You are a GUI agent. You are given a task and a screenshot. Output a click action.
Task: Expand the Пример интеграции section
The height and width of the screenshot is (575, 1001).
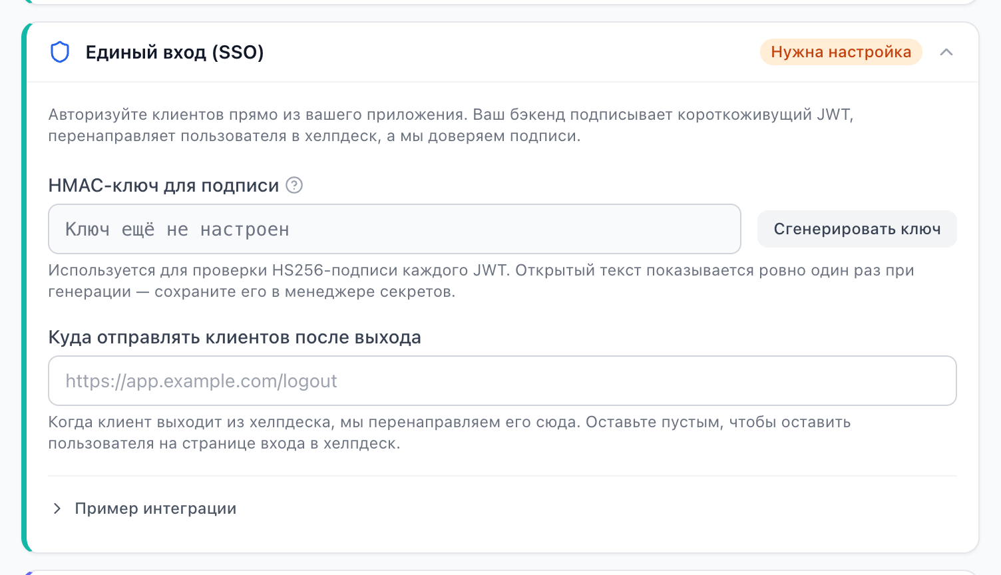click(144, 508)
